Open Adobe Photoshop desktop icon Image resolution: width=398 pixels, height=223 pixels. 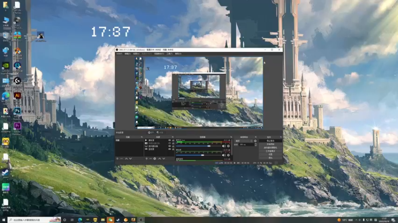click(17, 111)
